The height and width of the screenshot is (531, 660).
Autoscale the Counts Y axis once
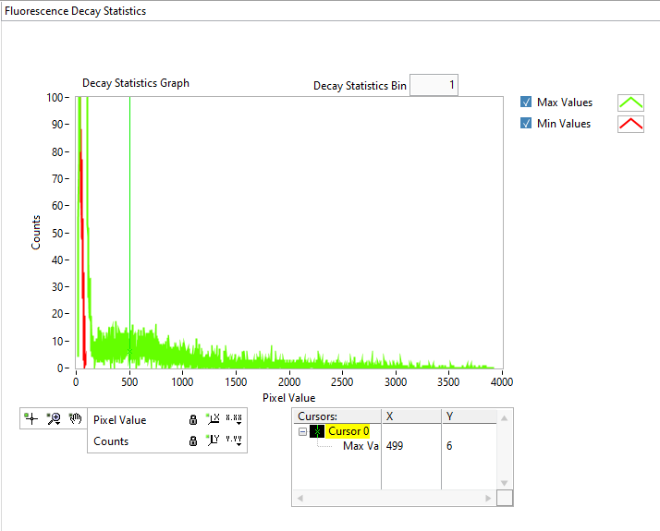[x=213, y=440]
